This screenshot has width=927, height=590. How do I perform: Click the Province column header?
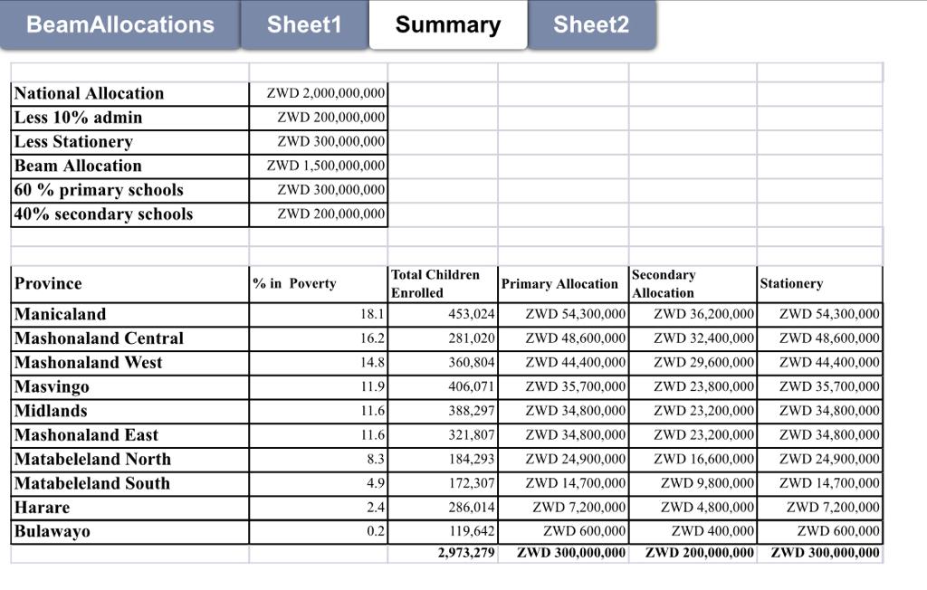pyautogui.click(x=130, y=284)
